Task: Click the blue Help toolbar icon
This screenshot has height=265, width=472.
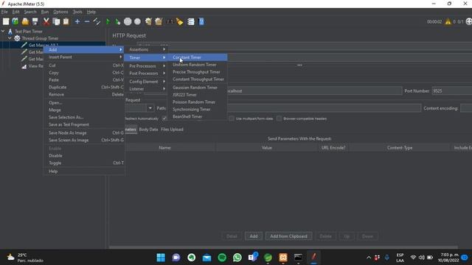Action: point(201,21)
